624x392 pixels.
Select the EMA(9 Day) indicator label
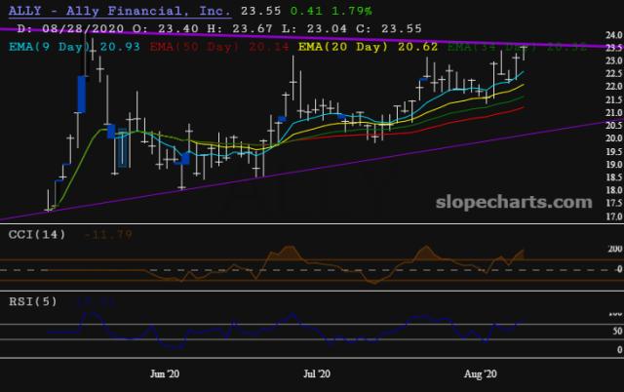(48, 46)
